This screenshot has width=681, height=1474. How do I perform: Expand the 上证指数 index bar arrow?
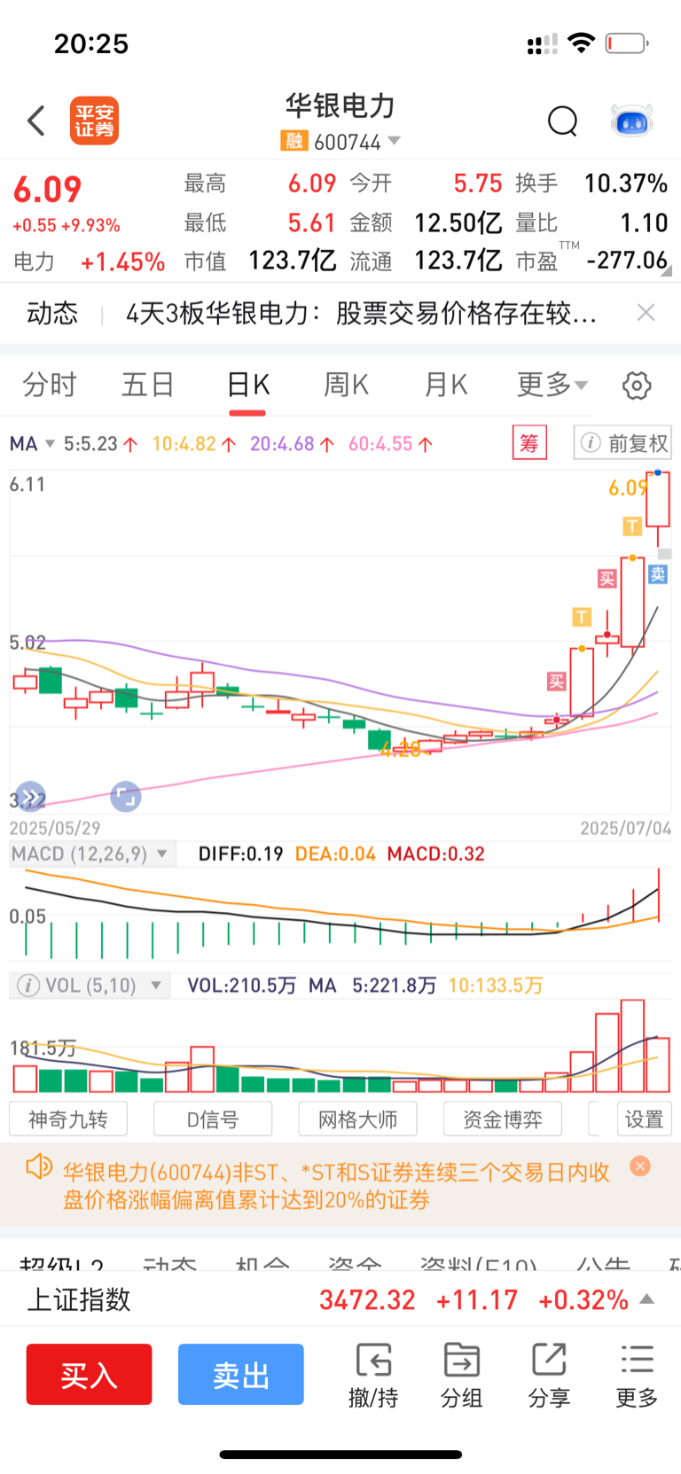(647, 1299)
